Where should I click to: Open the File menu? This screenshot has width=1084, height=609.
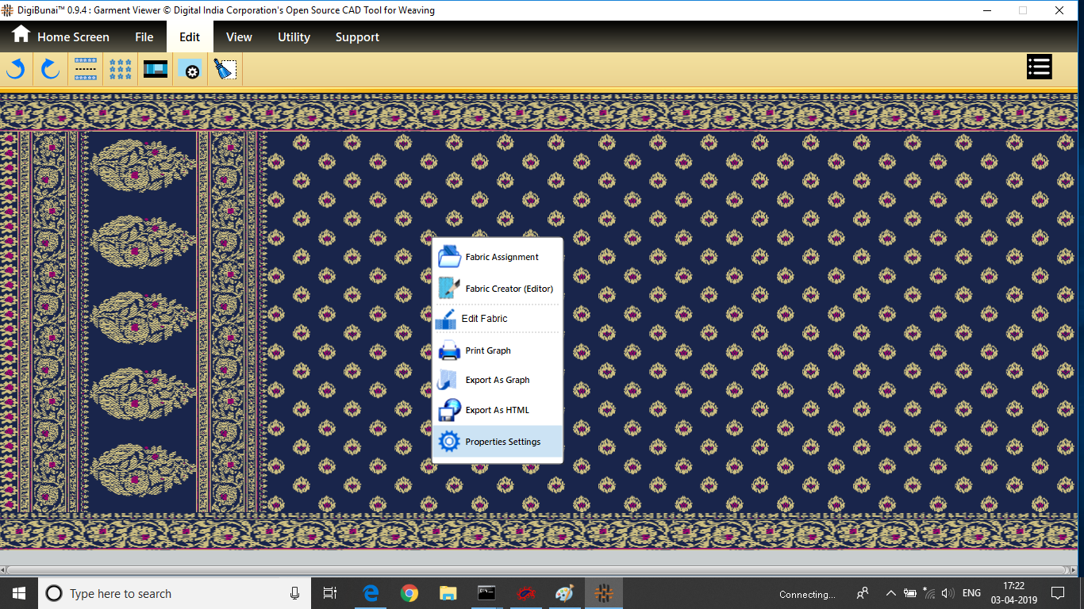pos(144,36)
